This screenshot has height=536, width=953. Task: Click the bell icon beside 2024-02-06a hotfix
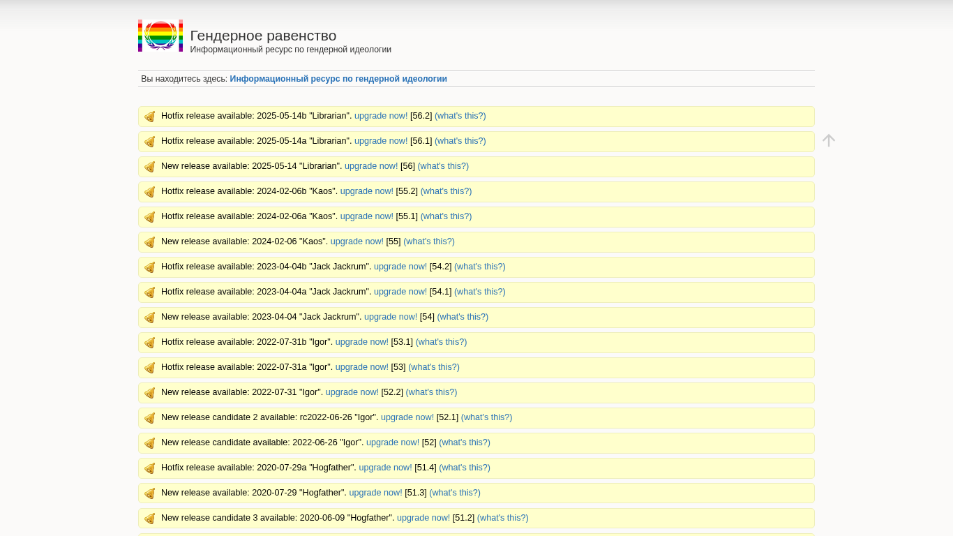pos(150,217)
